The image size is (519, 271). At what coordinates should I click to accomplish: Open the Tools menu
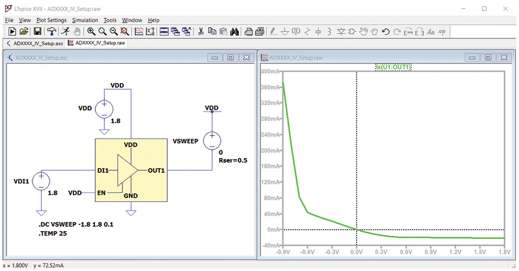(x=110, y=20)
